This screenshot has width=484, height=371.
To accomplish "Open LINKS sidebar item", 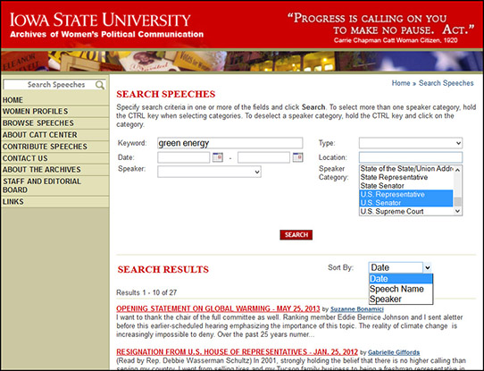I will point(55,202).
